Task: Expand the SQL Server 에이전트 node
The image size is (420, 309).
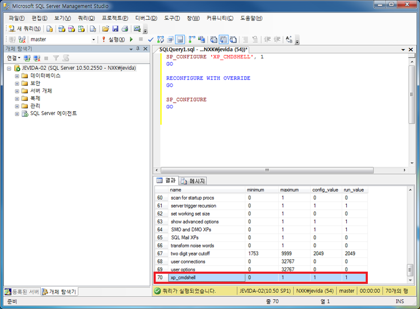Action: (17, 114)
